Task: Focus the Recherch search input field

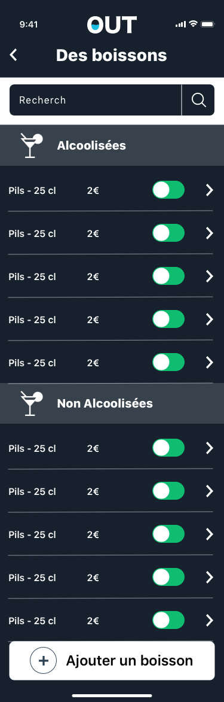Action: point(95,100)
